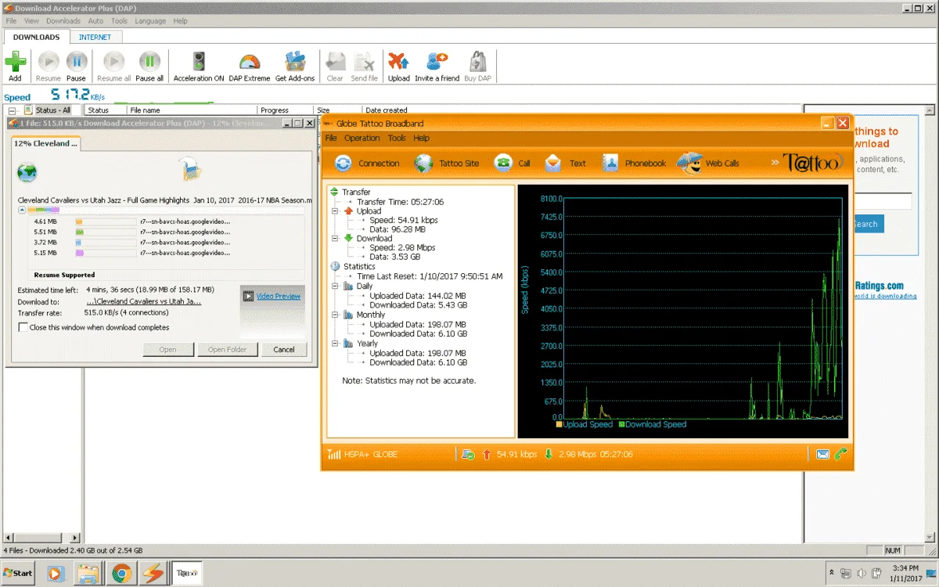939x587 pixels.
Task: Click envelope icon in Tattoo status bar
Action: (822, 454)
